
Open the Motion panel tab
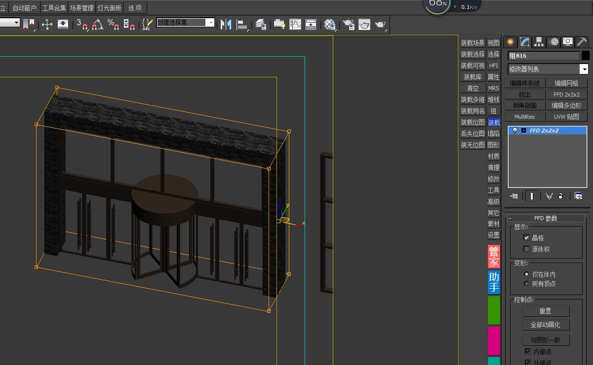(553, 42)
